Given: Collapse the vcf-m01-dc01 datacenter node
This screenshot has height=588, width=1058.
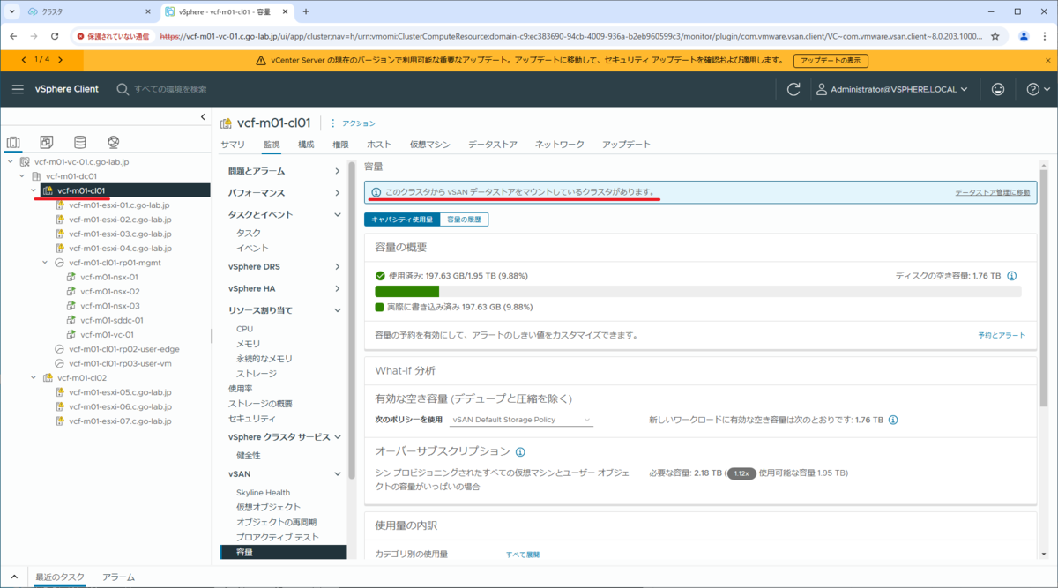Looking at the screenshot, I should click(22, 176).
